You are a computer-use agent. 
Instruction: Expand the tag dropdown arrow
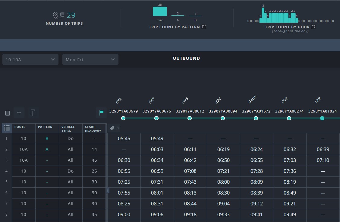point(118,128)
